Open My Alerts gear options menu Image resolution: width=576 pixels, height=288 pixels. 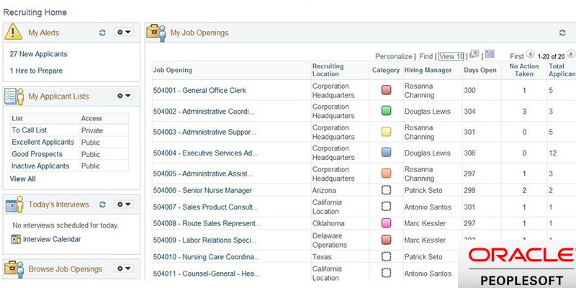click(x=123, y=32)
